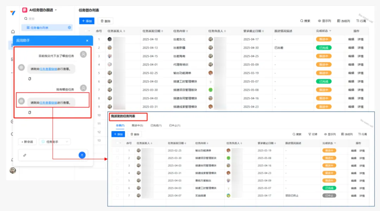Switch to the 已完成(1) tab
The image size is (380, 211).
(x=156, y=125)
